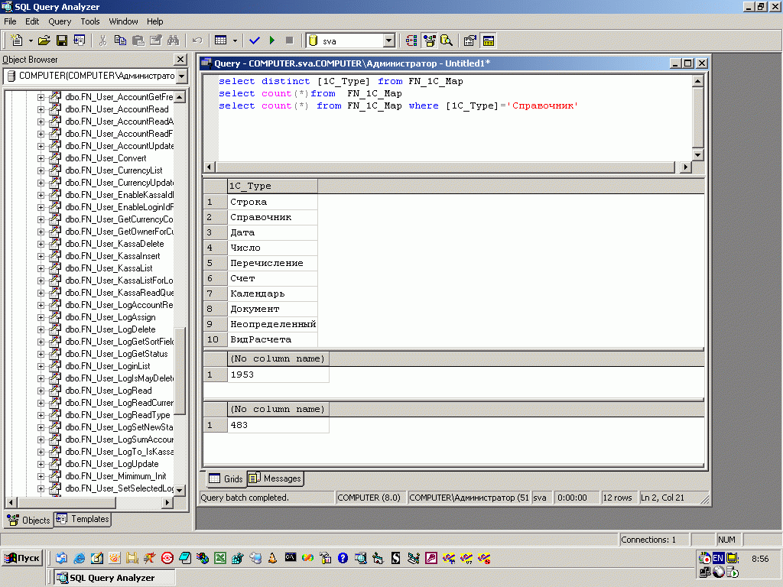Screen dimensions: 783x587
Task: Toggle the Object Browser toolbar button
Action: [x=429, y=41]
